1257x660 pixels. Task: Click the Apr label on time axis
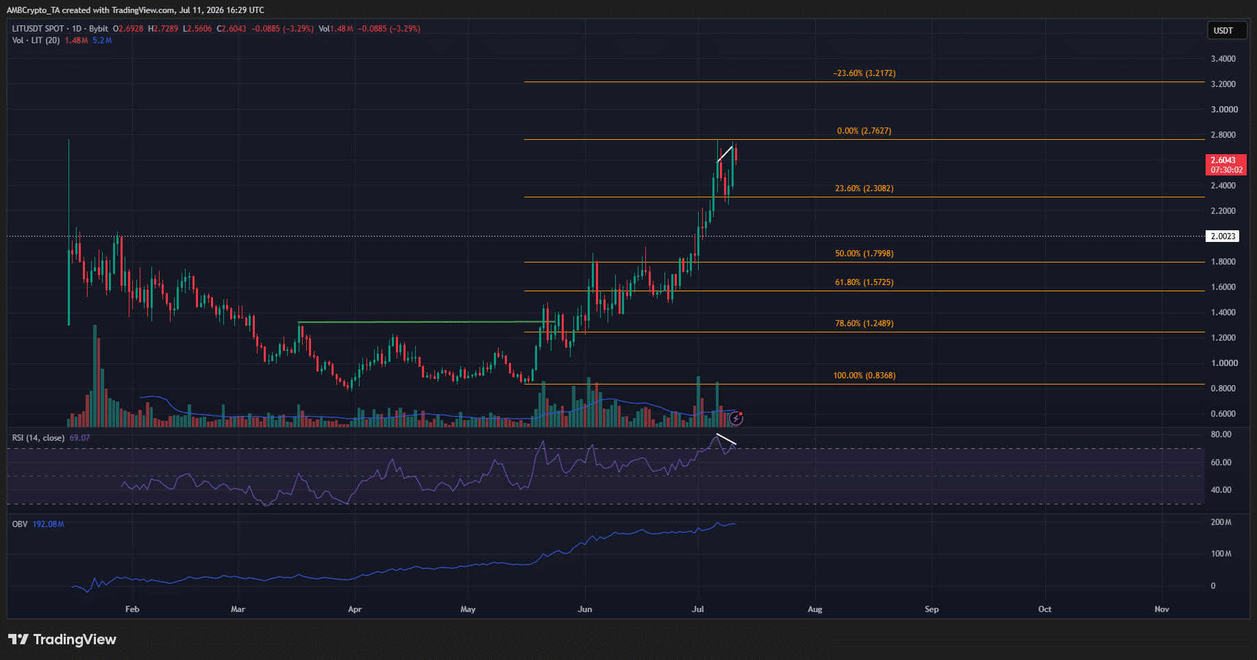pos(355,609)
